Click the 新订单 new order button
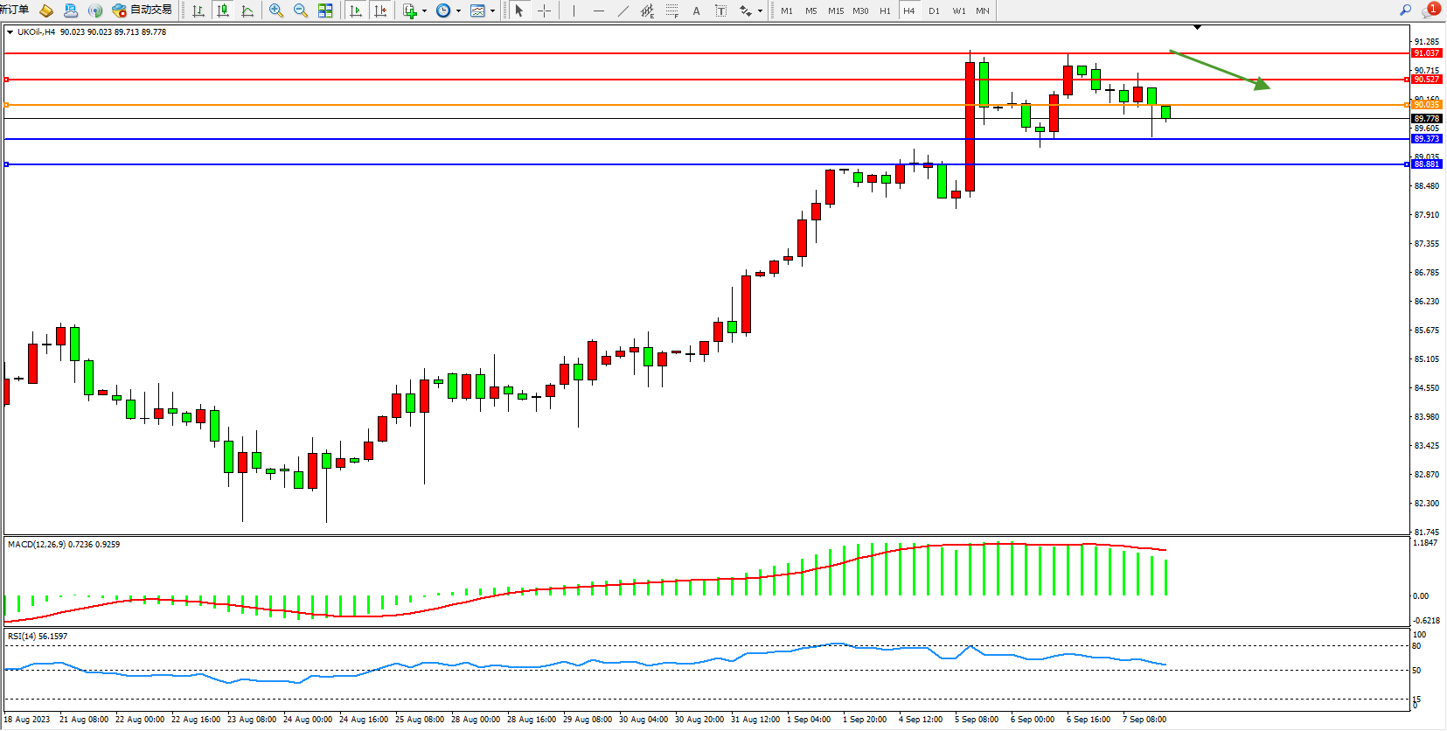Image resolution: width=1447 pixels, height=731 pixels. point(15,10)
